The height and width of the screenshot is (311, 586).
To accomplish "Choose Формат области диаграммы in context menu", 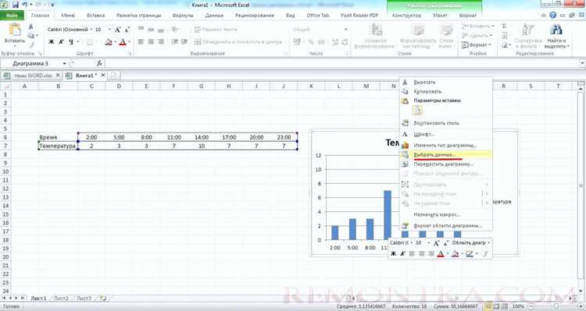I will click(446, 225).
